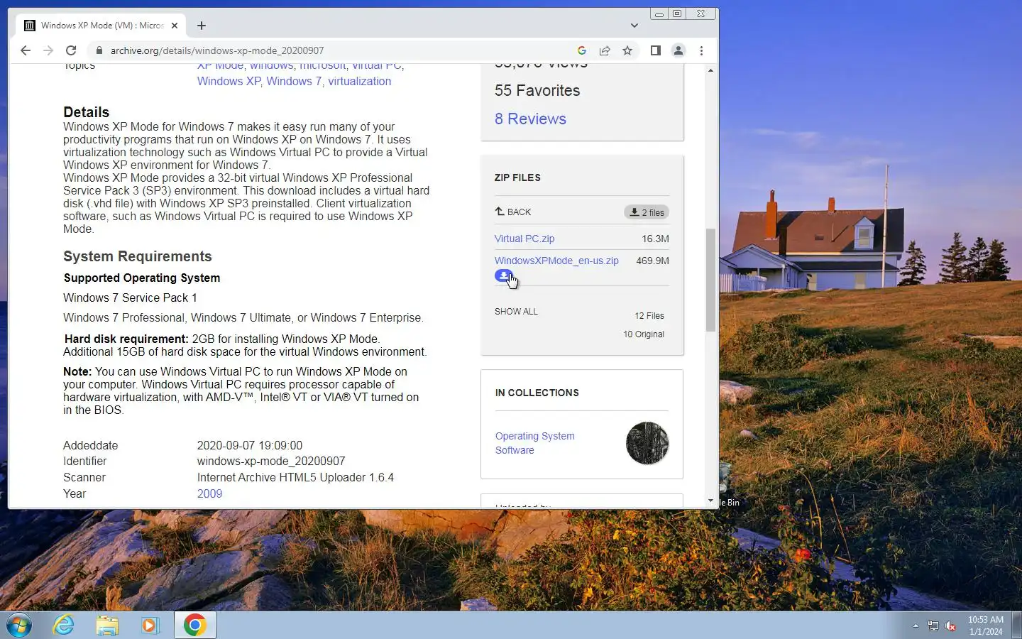This screenshot has width=1022, height=639.
Task: Open Windows Explorer from the taskbar
Action: click(107, 626)
